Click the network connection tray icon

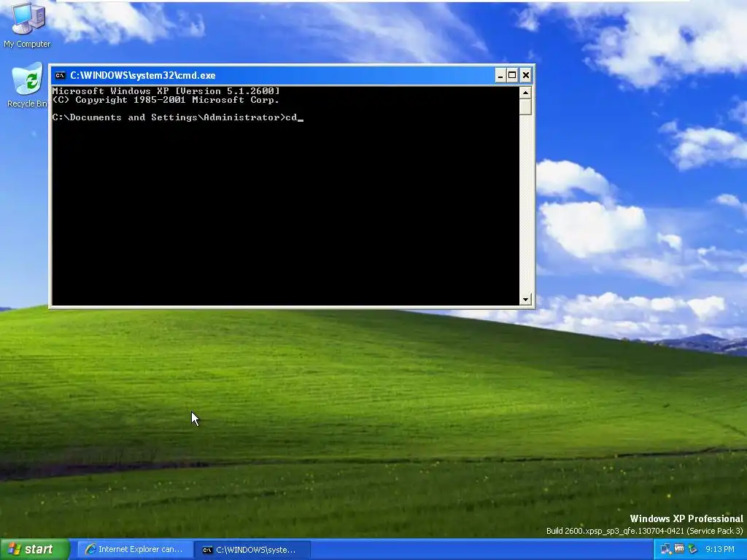point(665,549)
